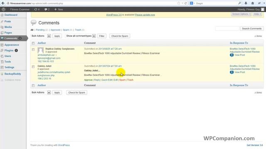Click the Settings sidebar icon
The width and height of the screenshot is (266, 149).
coord(2,67)
